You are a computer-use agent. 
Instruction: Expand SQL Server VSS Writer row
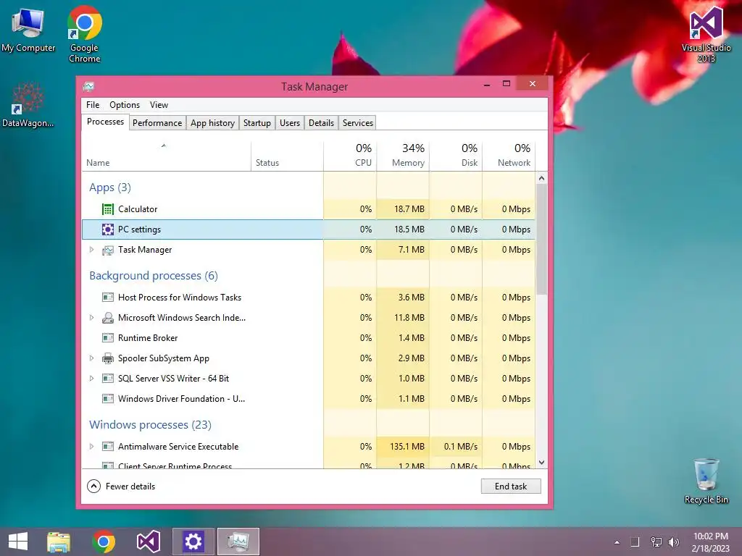click(92, 378)
